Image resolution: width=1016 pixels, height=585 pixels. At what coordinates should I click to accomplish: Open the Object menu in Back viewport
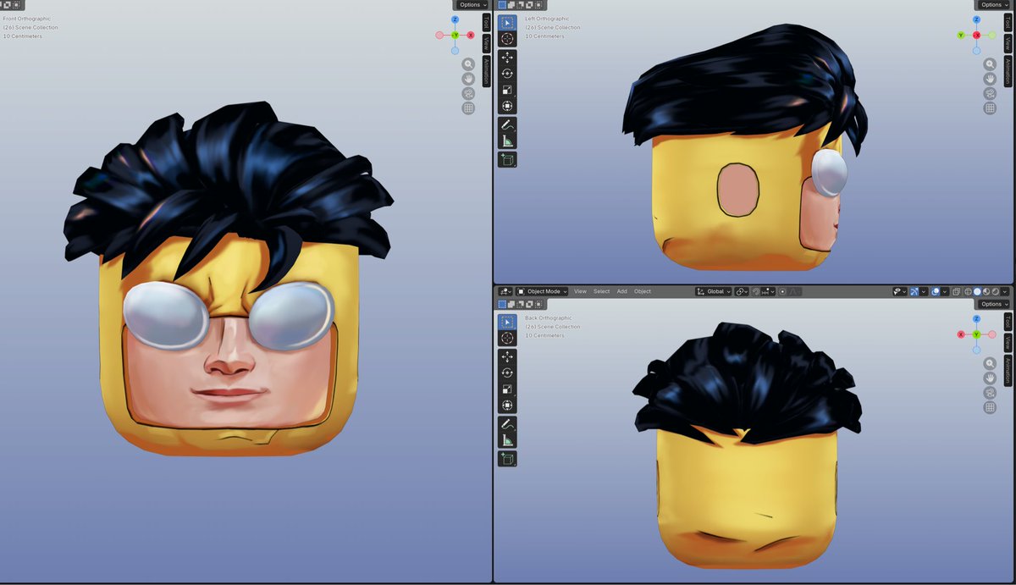coord(643,291)
